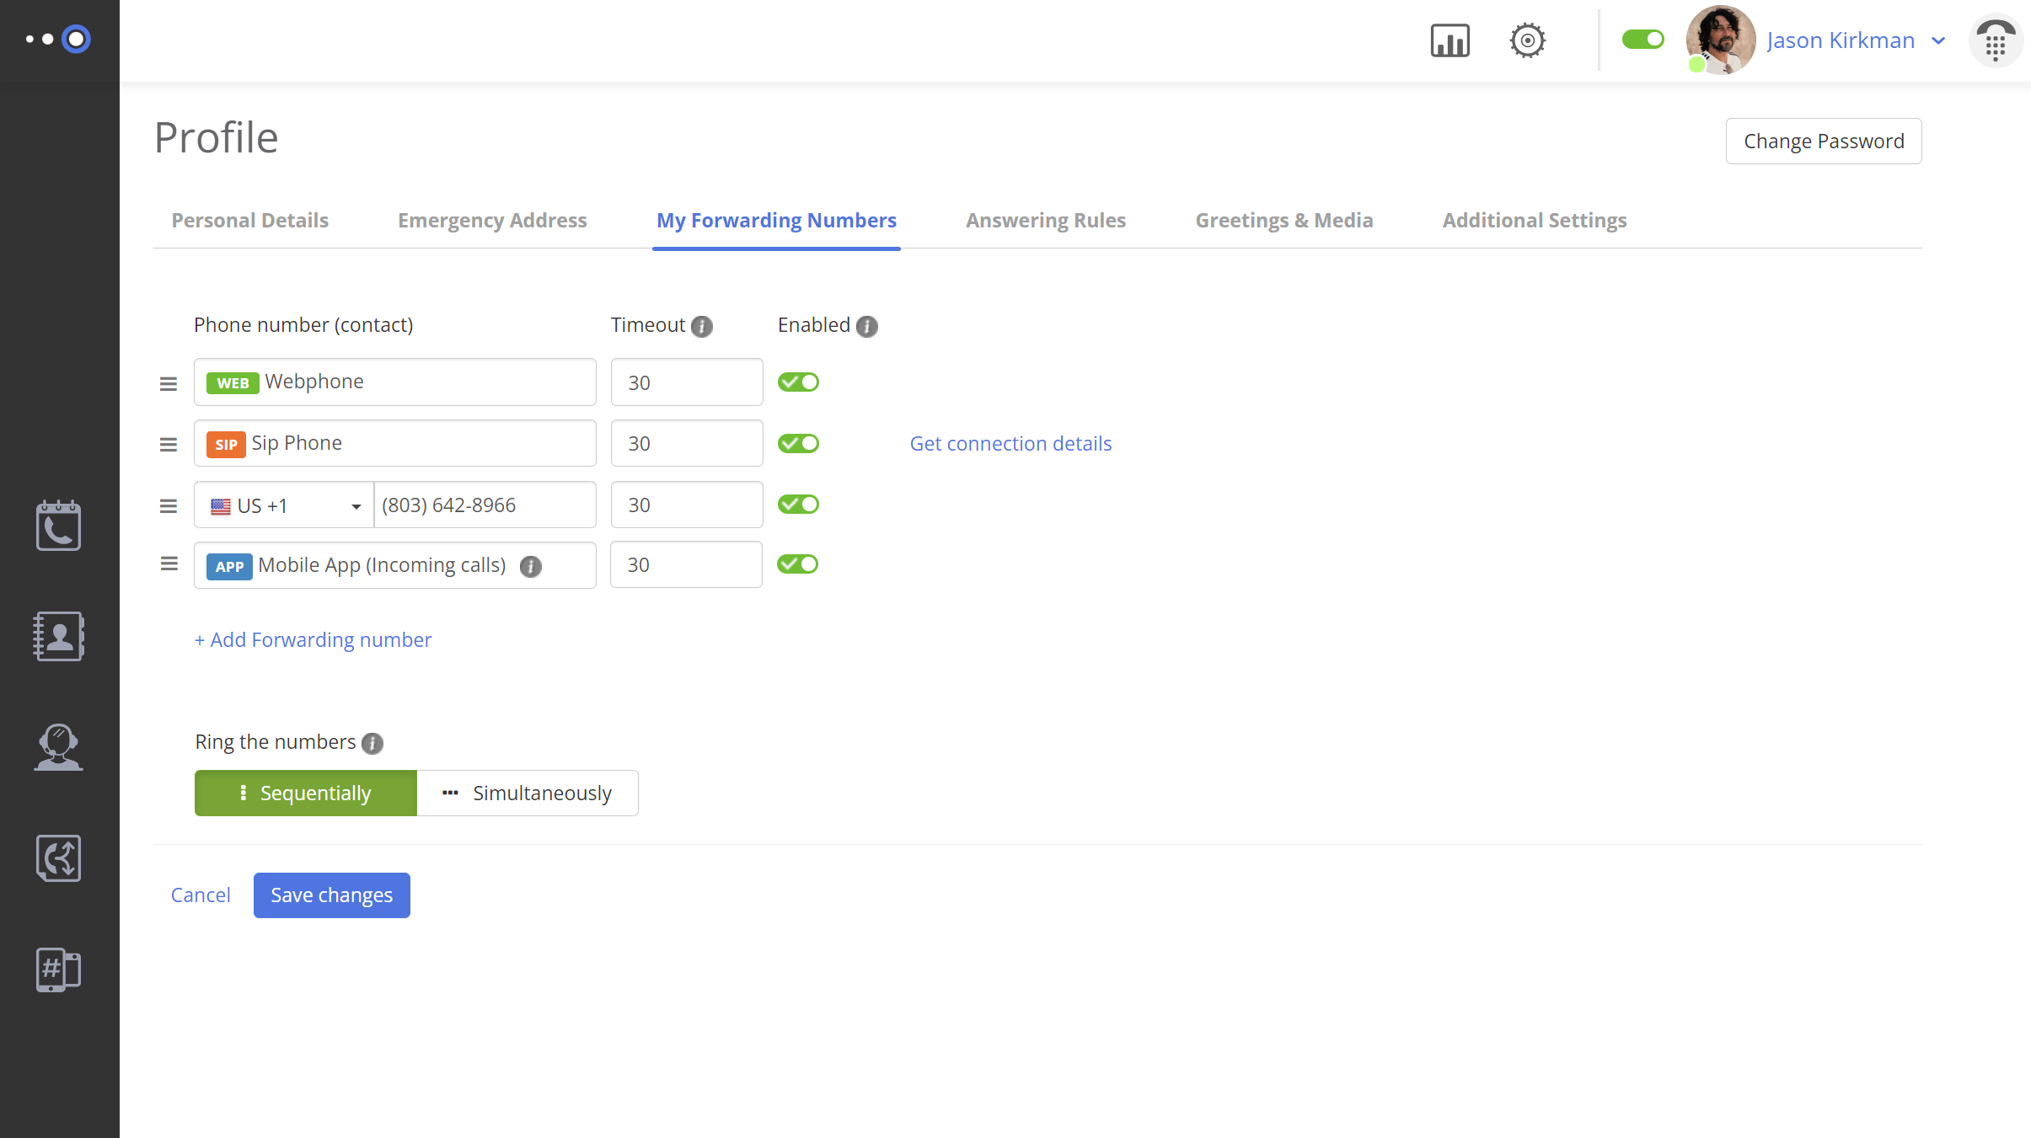Screen dimensions: 2031x1138
Task: Switch to Greetings & Media tab
Action: 1284,221
